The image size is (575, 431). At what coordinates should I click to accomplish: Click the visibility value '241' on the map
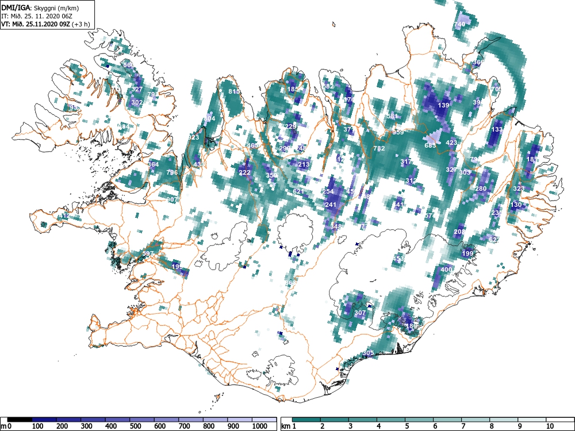[x=331, y=205]
